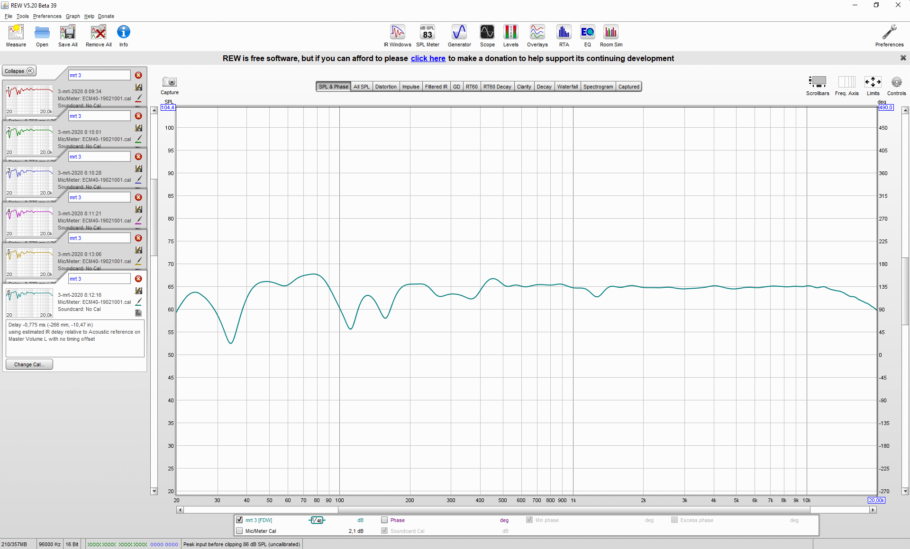Viewport: 910px width, 549px height.
Task: Open graph Controls gear
Action: (x=896, y=85)
